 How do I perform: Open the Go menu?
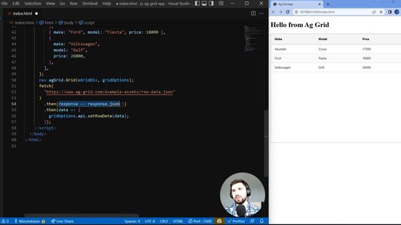(63, 4)
